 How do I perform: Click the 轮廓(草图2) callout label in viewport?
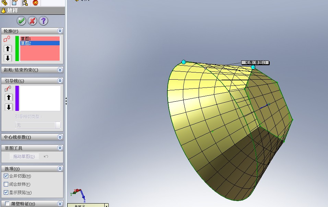point(255,62)
